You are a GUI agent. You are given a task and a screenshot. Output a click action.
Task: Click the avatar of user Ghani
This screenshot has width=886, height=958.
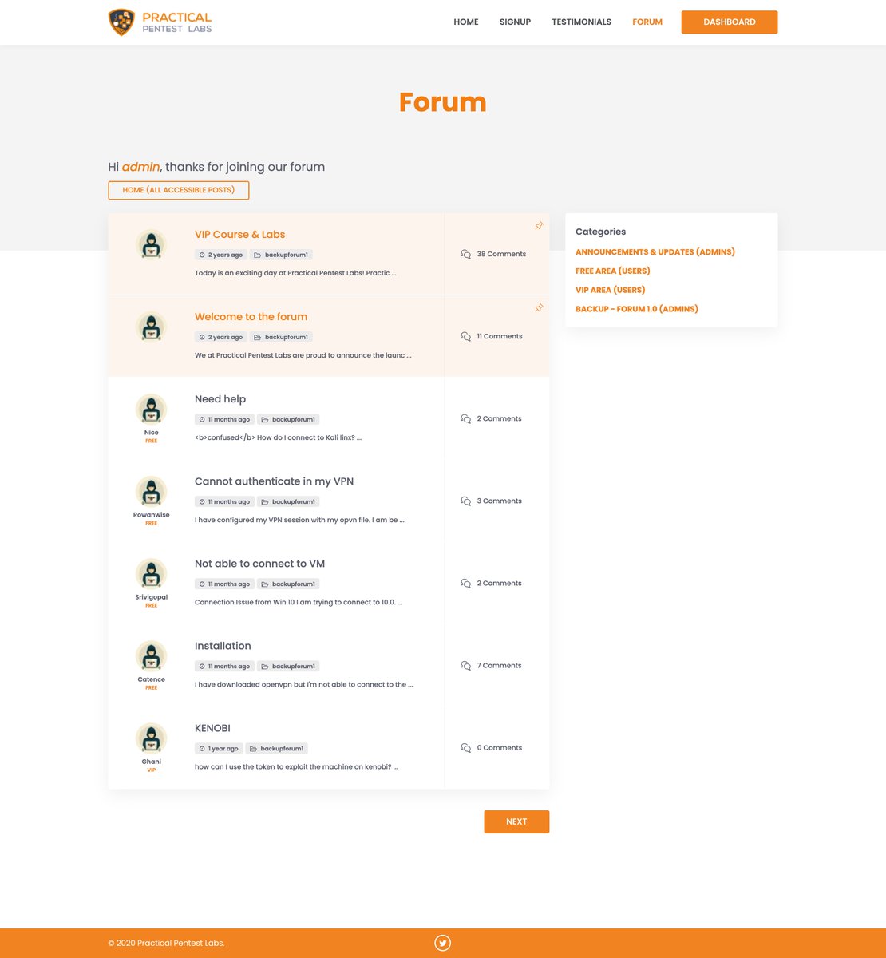coord(151,738)
